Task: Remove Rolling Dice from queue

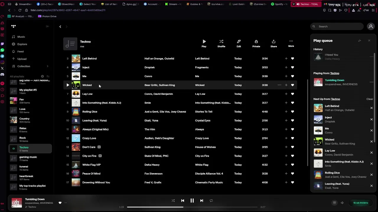Action: [372, 175]
